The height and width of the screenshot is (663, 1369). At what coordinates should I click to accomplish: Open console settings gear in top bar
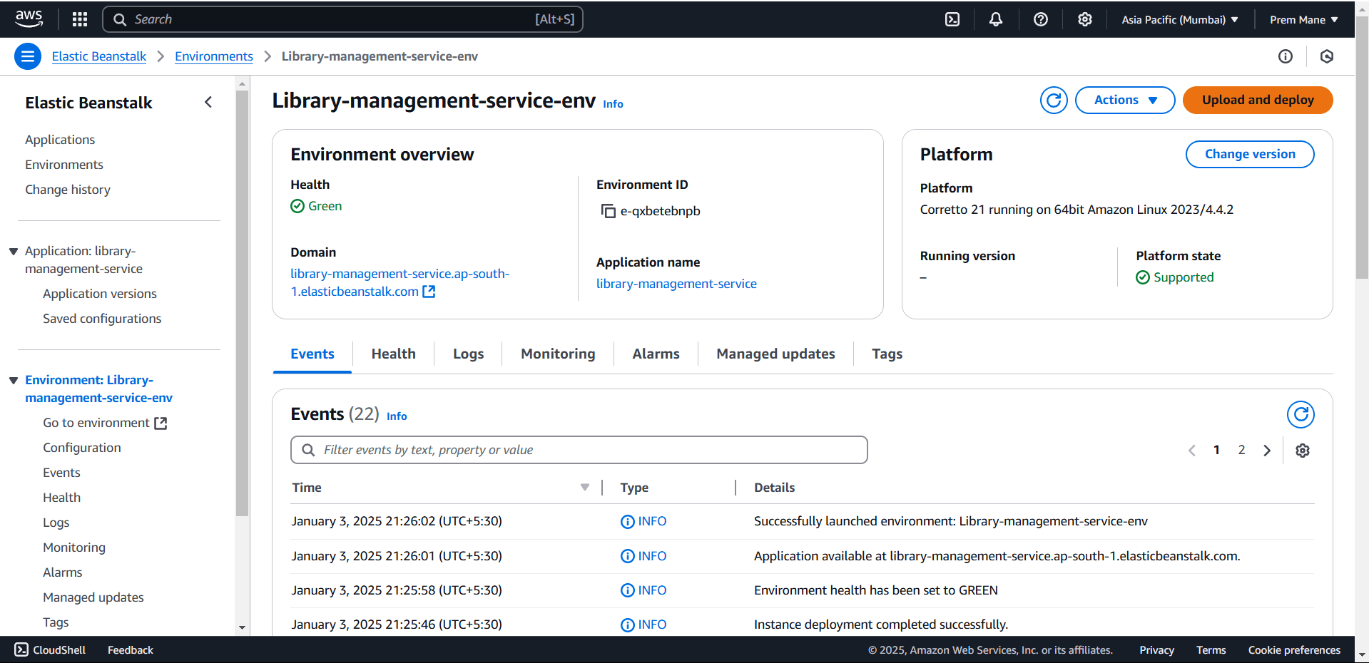pyautogui.click(x=1085, y=19)
